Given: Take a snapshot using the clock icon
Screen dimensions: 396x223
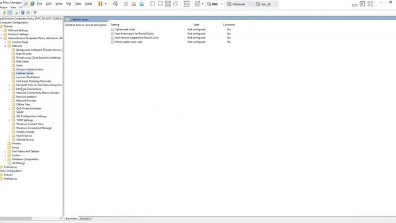Looking at the screenshot, I should click(x=126, y=4).
